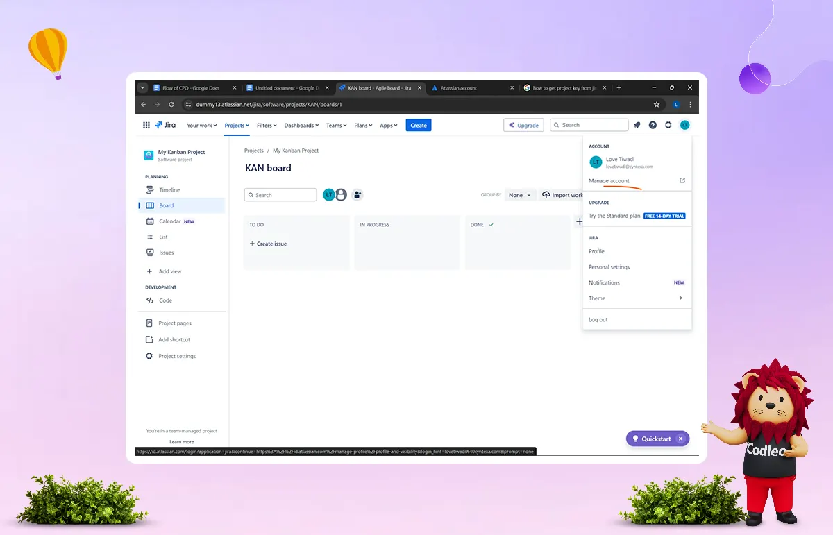Expand the Teams dropdown
Image resolution: width=833 pixels, height=535 pixels.
(x=337, y=126)
